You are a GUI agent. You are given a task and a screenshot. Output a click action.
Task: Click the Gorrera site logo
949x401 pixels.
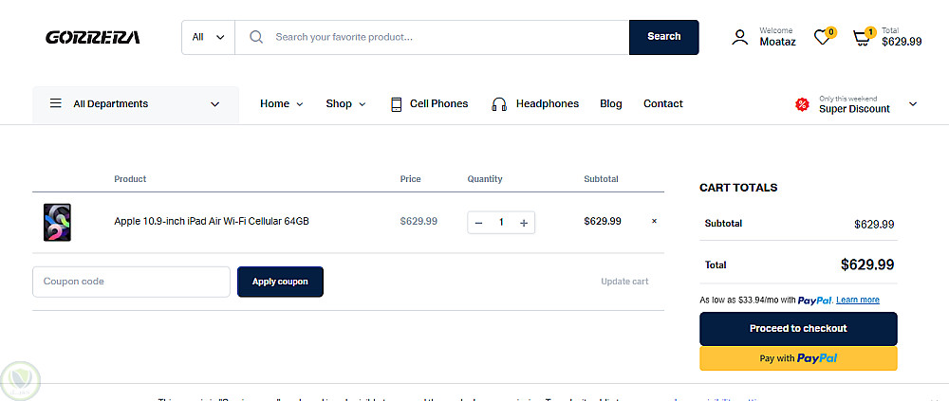pyautogui.click(x=93, y=38)
